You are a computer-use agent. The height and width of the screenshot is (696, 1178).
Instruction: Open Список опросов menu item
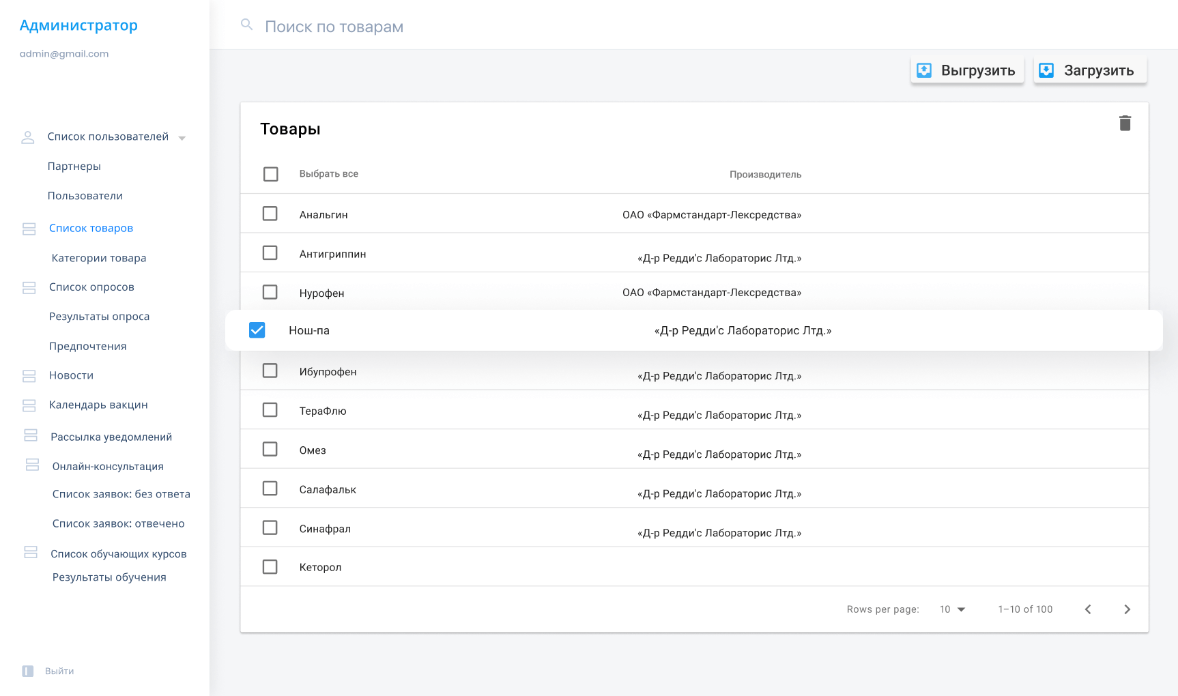click(x=91, y=287)
